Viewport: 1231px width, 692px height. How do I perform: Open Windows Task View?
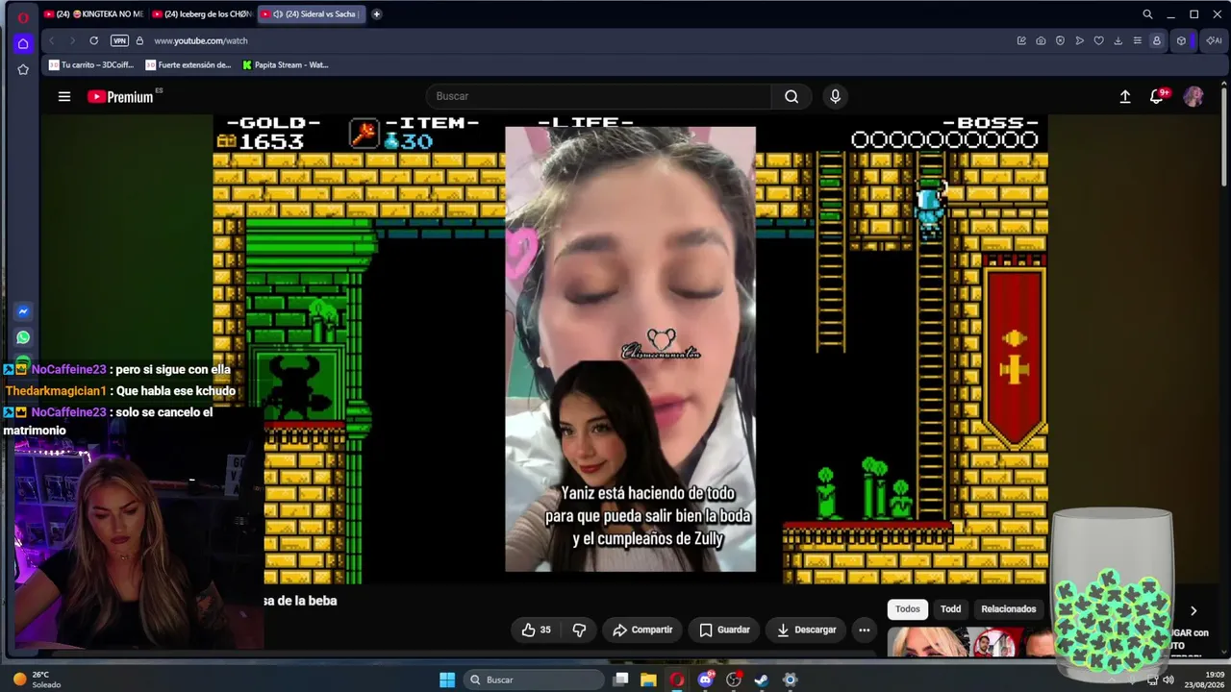coord(621,680)
